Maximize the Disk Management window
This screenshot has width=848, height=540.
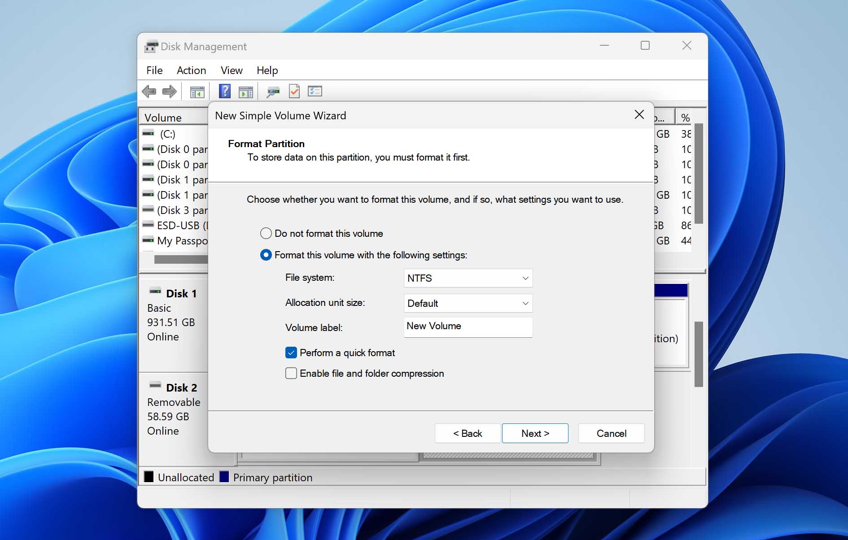[645, 45]
